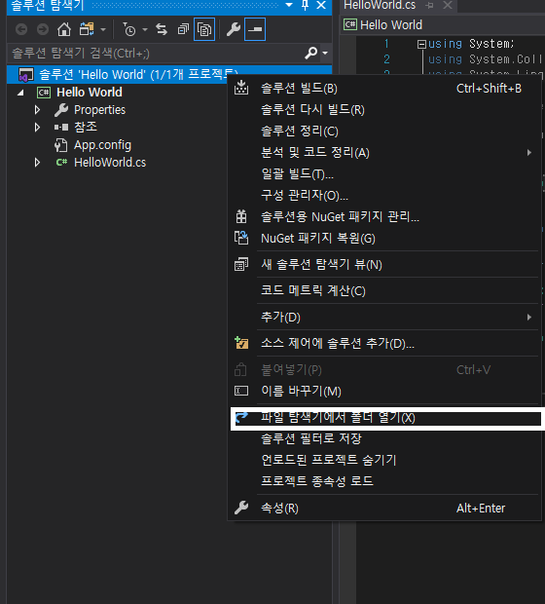This screenshot has width=545, height=604.
Task: Choose 솔루션 정리(C)
Action: pos(384,132)
